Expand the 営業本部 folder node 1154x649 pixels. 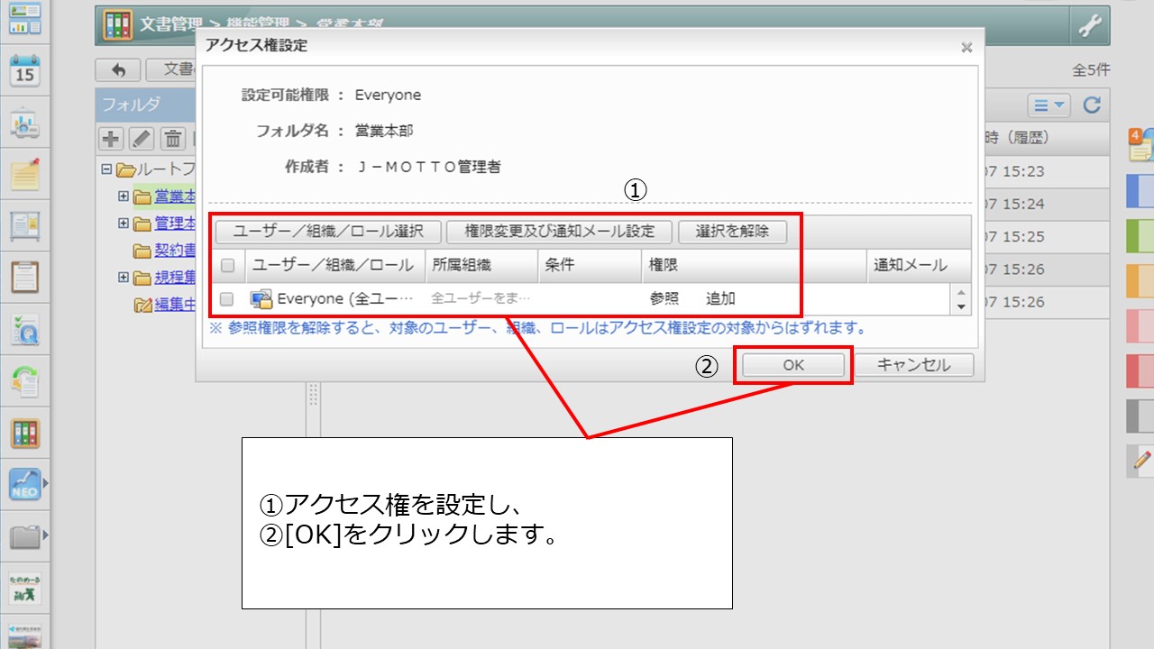123,196
